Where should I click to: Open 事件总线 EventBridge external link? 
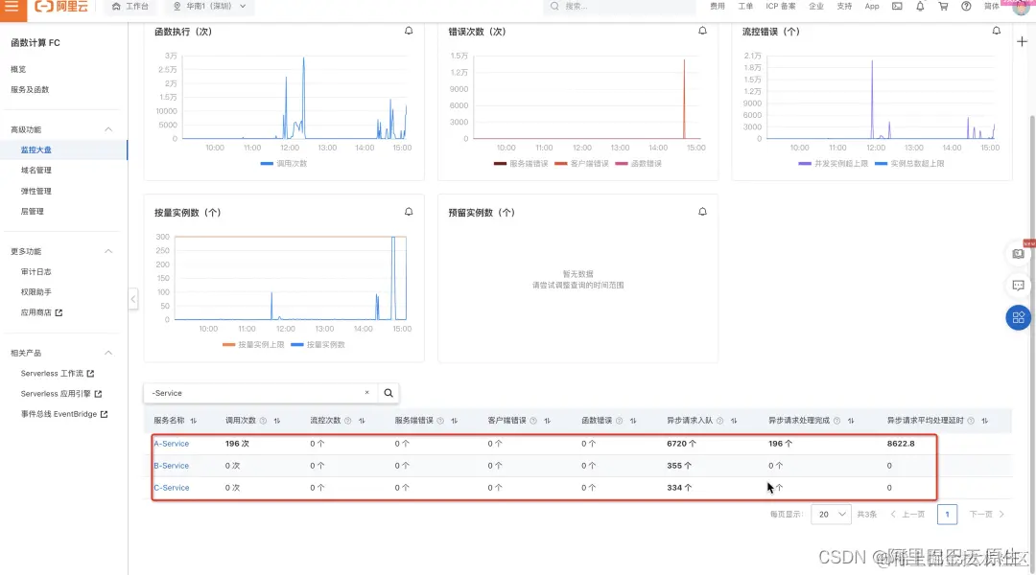[x=64, y=414]
